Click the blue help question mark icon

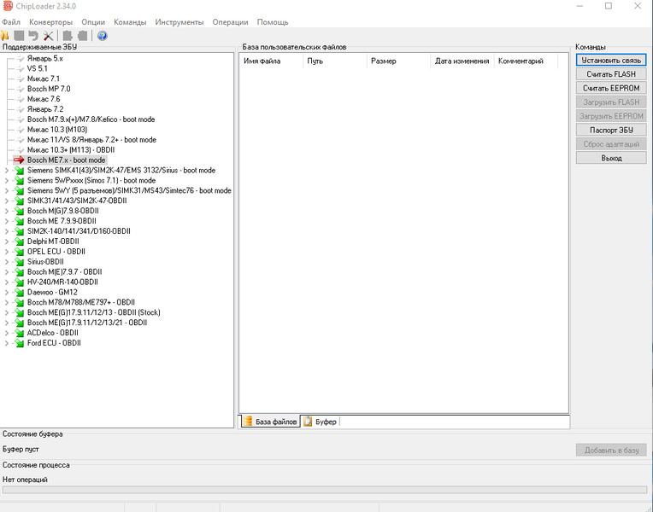102,36
